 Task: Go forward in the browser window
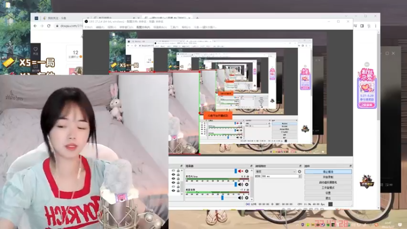click(x=42, y=26)
